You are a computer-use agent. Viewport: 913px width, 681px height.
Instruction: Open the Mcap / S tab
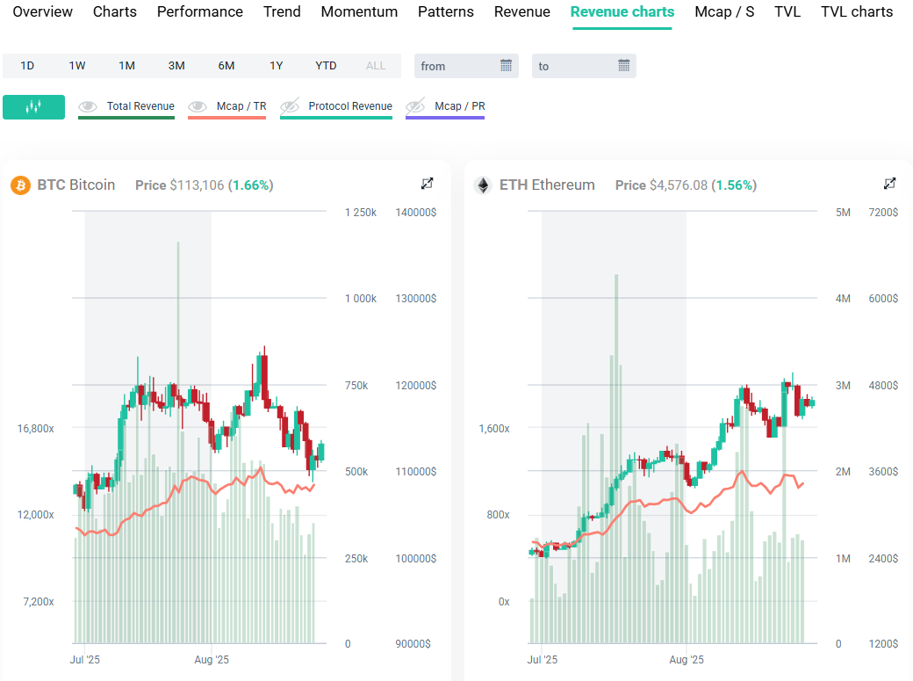724,11
